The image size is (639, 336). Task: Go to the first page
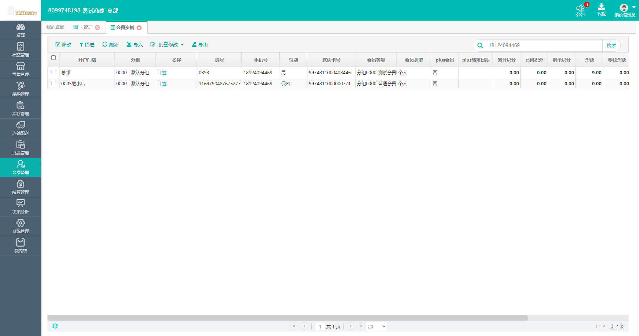(x=294, y=326)
